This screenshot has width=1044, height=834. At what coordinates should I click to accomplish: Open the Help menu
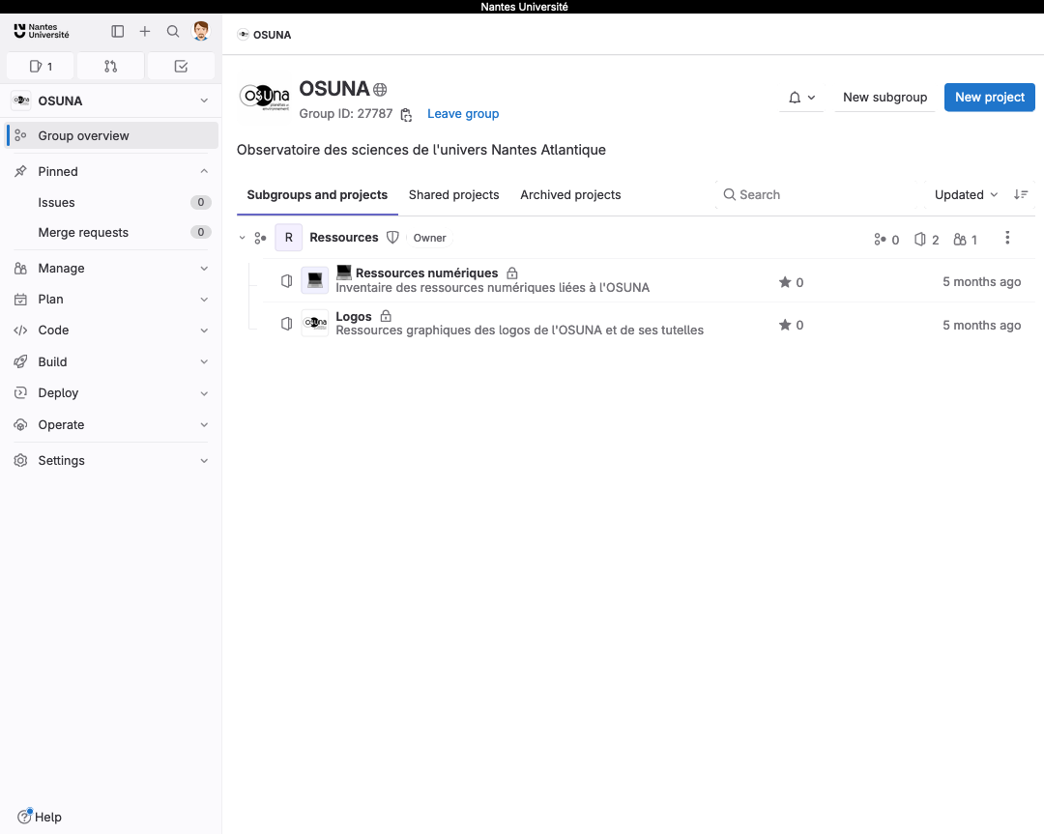coord(40,817)
